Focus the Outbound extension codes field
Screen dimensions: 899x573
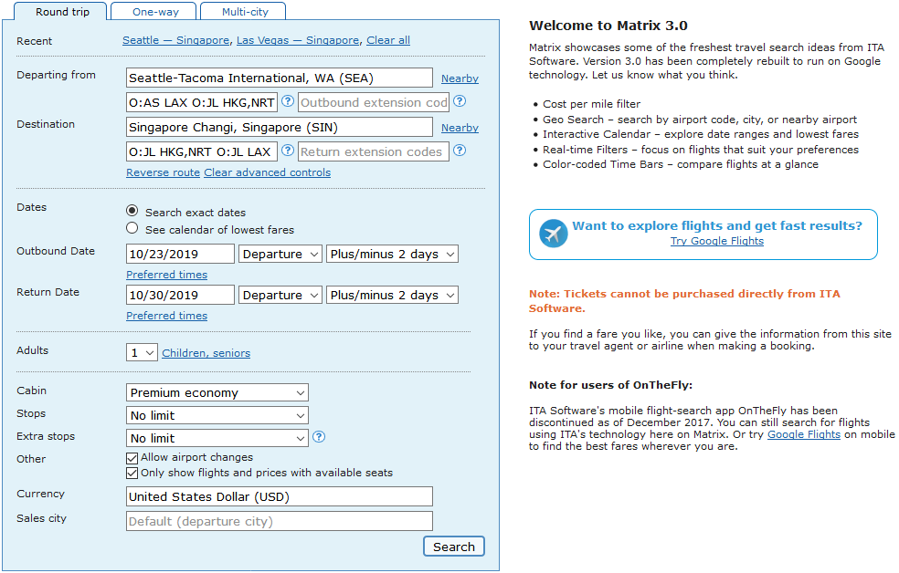[374, 102]
